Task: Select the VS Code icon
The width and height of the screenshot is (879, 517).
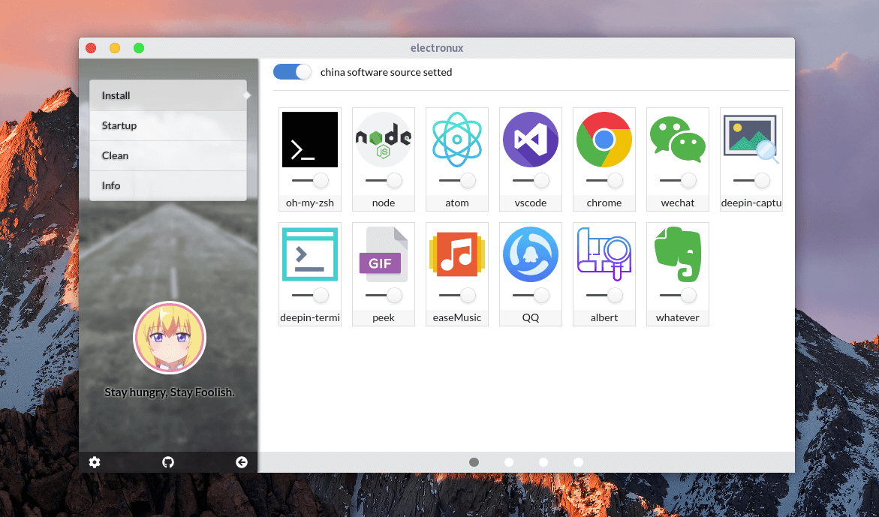Action: coord(530,140)
